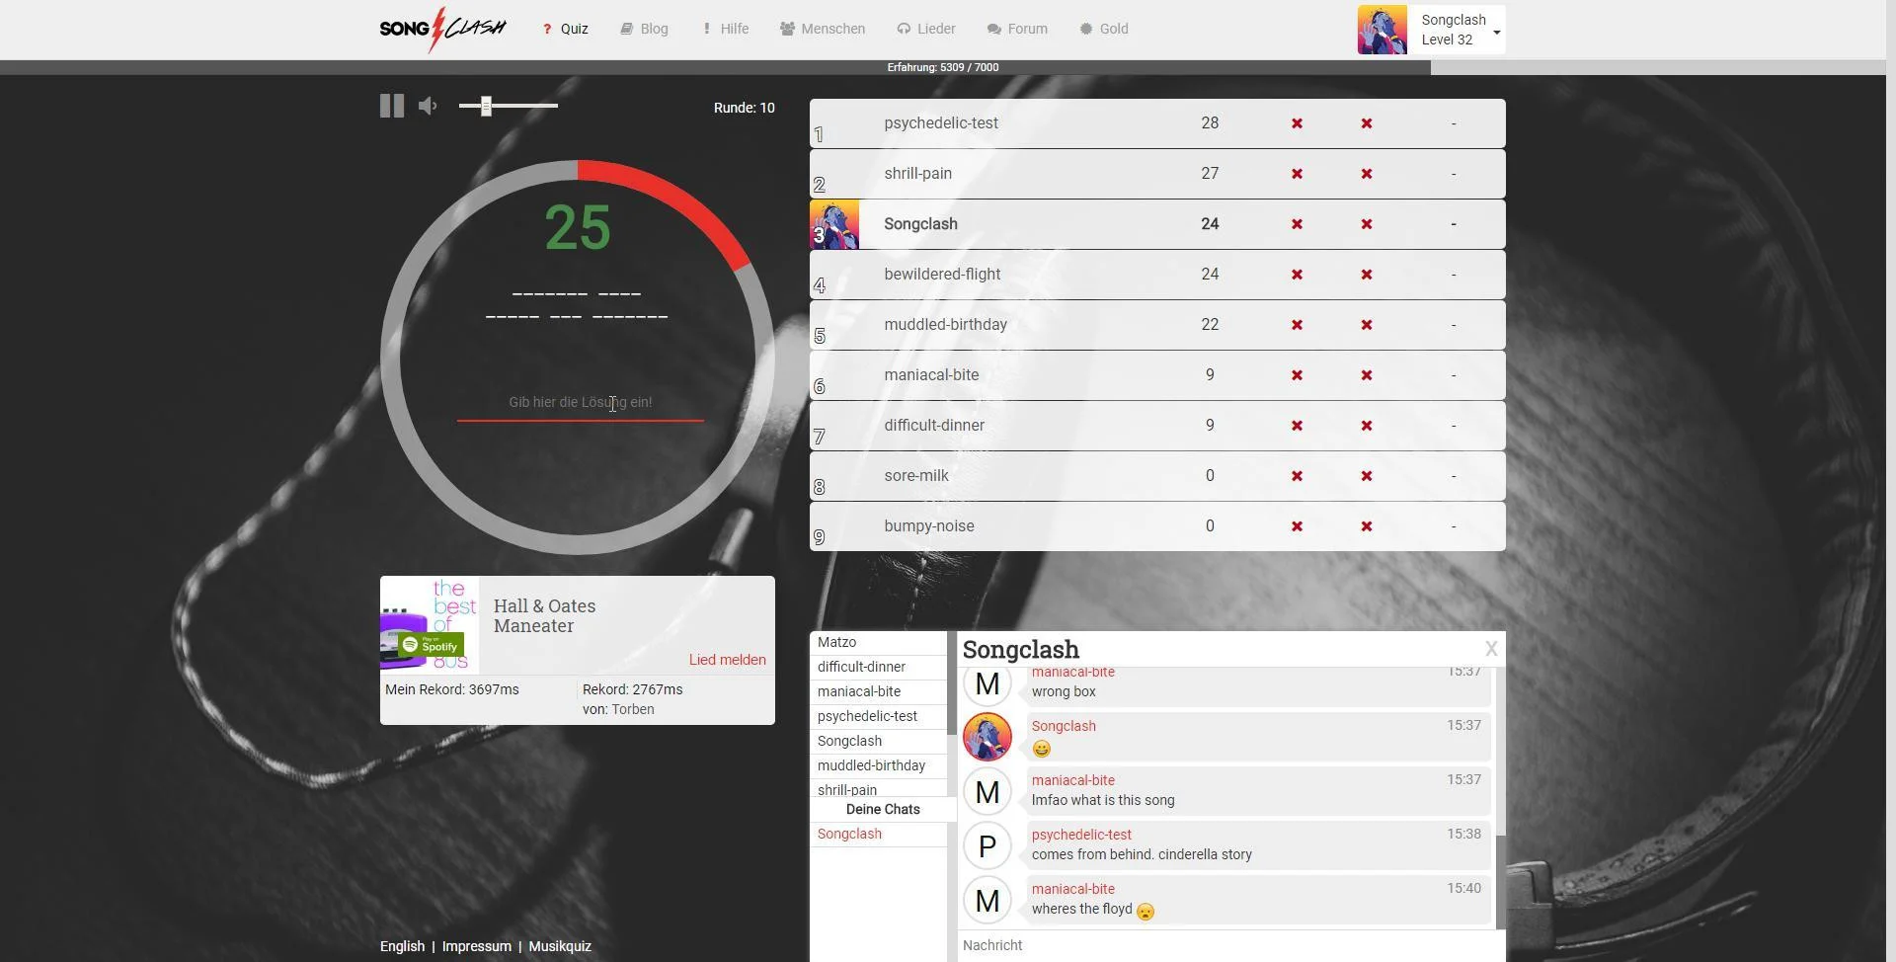The height and width of the screenshot is (962, 1896).
Task: Report the song via Lied melden
Action: tap(728, 660)
